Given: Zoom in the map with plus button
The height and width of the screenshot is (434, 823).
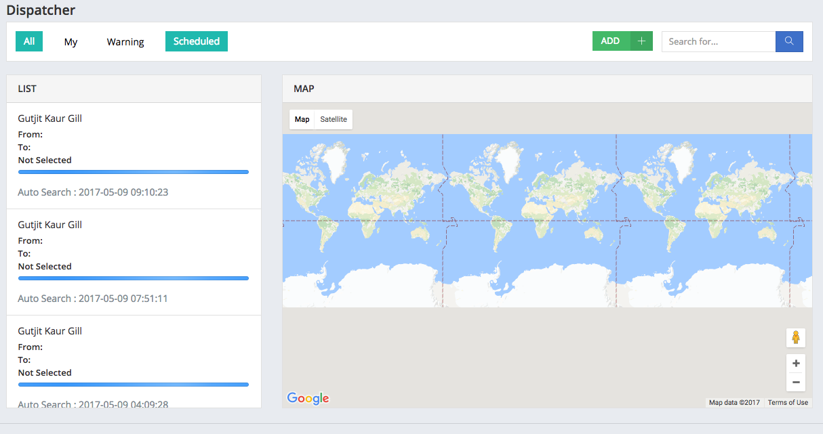Looking at the screenshot, I should (x=796, y=363).
